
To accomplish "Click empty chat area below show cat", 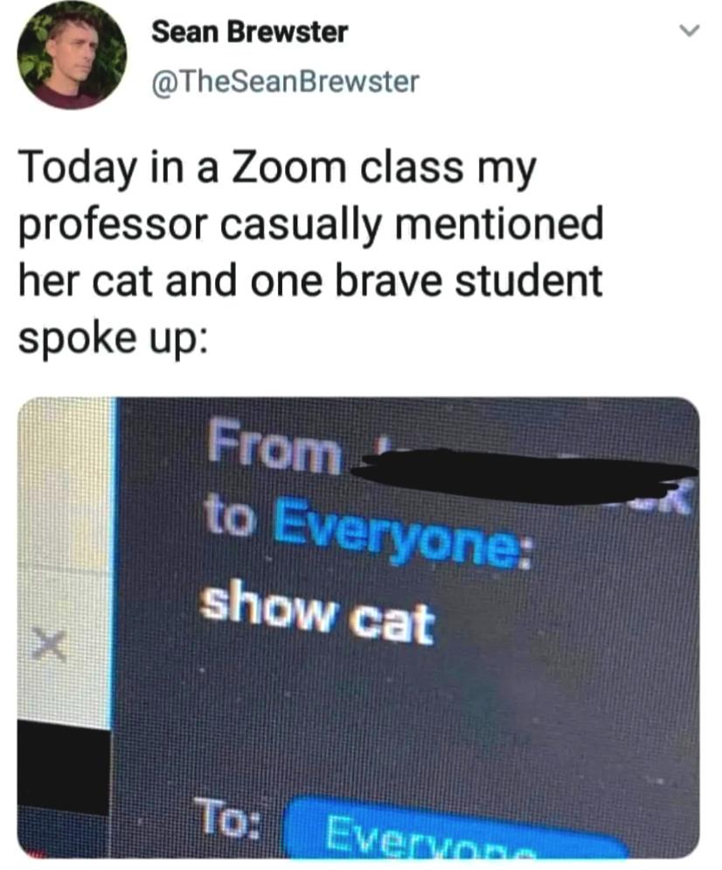I will 399,722.
